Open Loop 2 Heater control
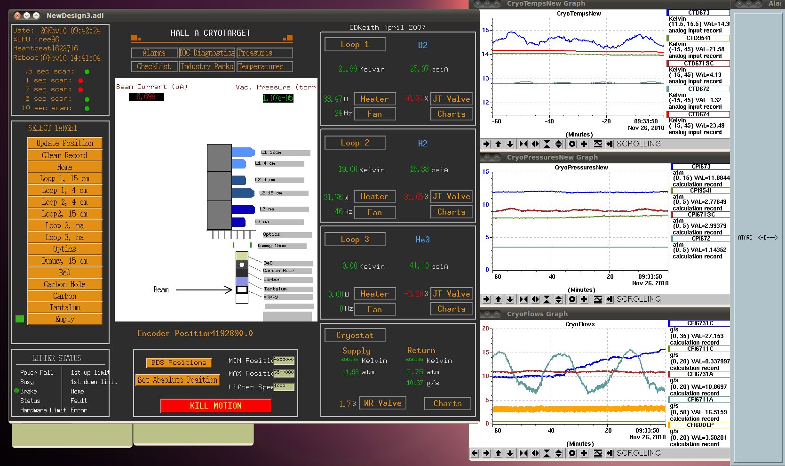 coord(375,196)
